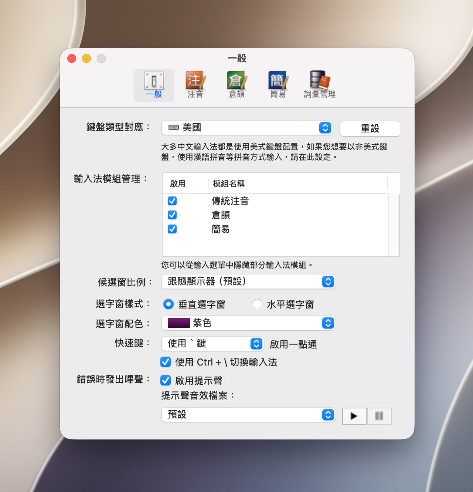Click the module list vertical scrollbar

click(394, 225)
